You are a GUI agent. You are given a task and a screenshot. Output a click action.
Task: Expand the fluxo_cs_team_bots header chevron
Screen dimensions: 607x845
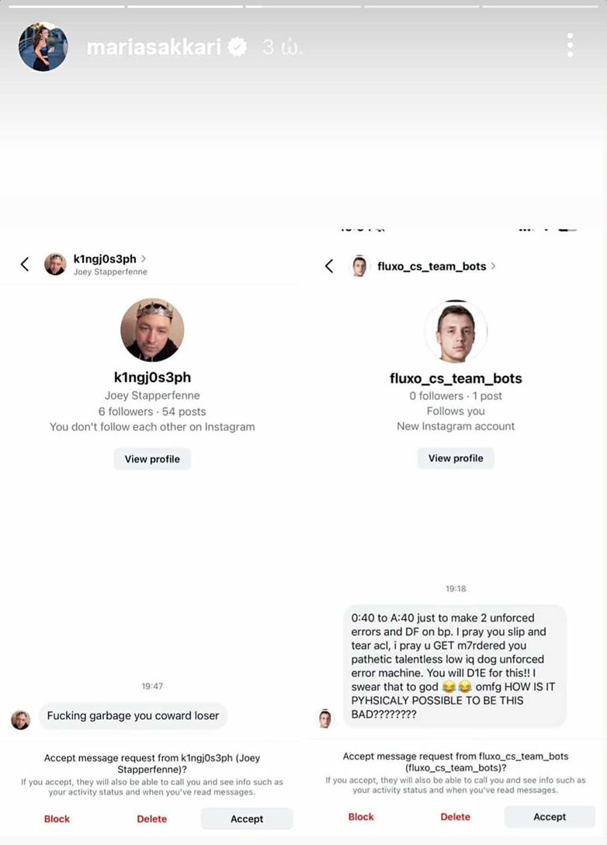[494, 266]
